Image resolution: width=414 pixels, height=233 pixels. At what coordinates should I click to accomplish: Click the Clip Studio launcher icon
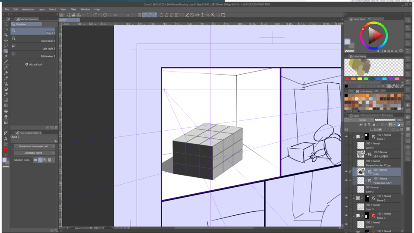point(62,15)
